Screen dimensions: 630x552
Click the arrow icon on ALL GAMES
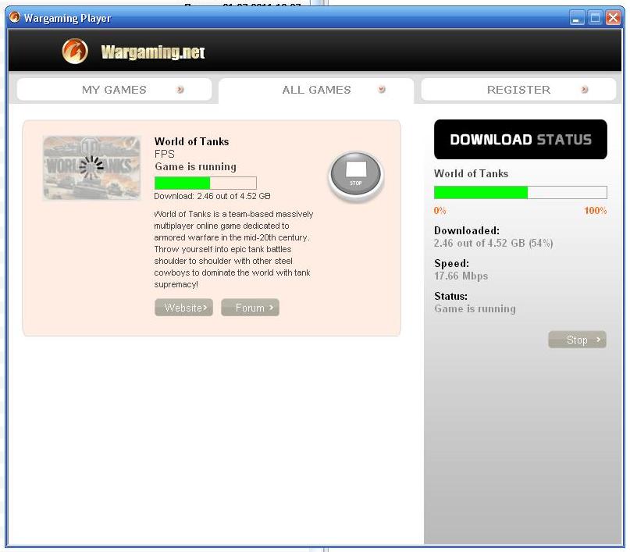(x=382, y=89)
